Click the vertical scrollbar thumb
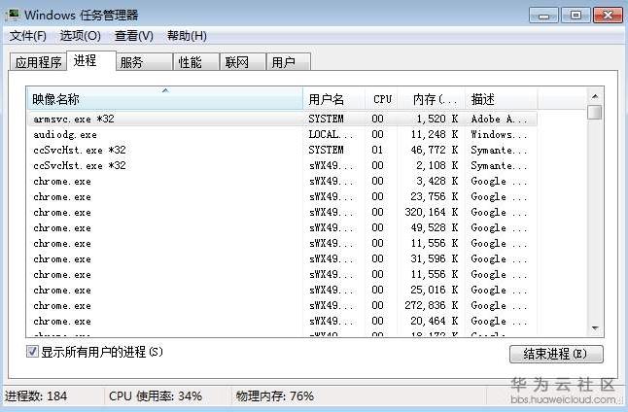628x412 pixels. tap(595, 112)
